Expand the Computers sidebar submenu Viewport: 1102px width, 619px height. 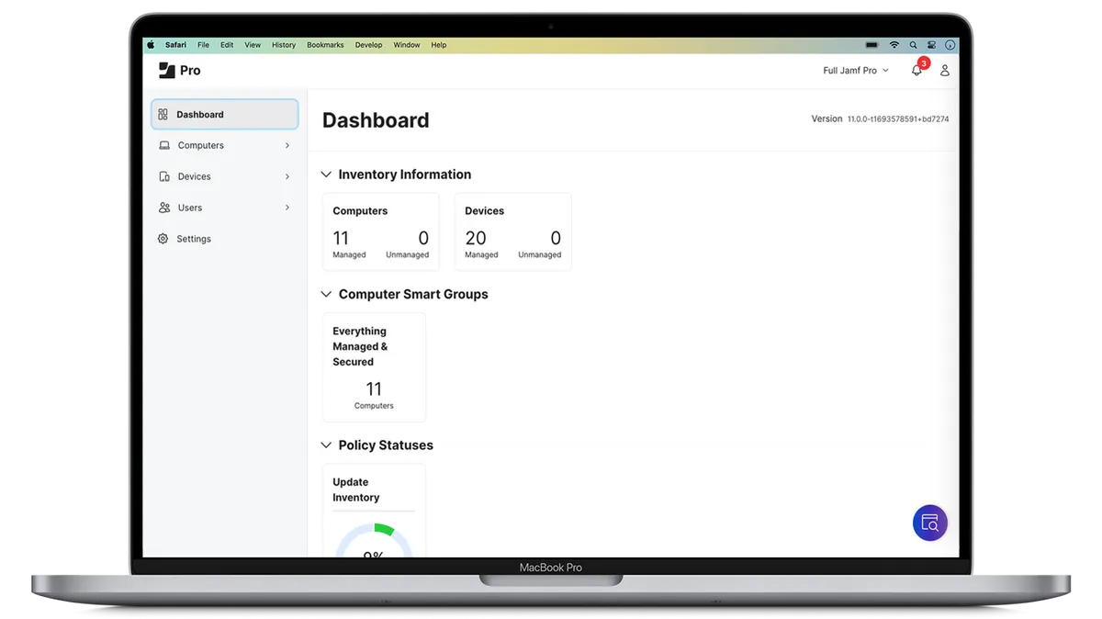click(x=287, y=146)
